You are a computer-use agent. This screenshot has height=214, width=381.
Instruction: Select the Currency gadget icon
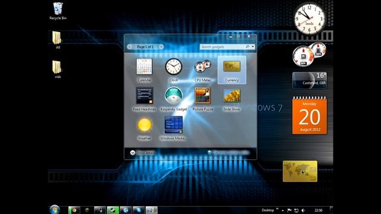tap(232, 66)
